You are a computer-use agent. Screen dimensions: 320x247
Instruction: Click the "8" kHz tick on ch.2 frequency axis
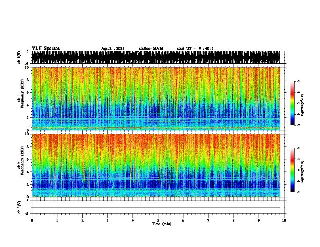(x=28, y=147)
